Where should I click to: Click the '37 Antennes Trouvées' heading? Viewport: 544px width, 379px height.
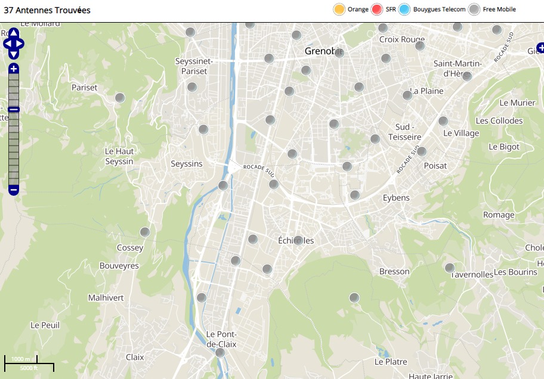48,10
